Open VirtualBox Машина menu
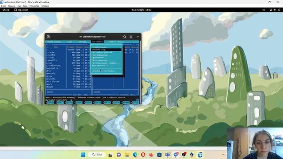 [11, 6]
